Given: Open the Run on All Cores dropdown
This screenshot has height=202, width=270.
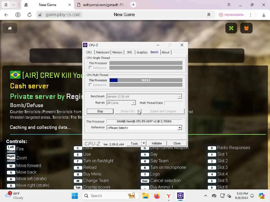Looking at the screenshot, I should point(133,103).
